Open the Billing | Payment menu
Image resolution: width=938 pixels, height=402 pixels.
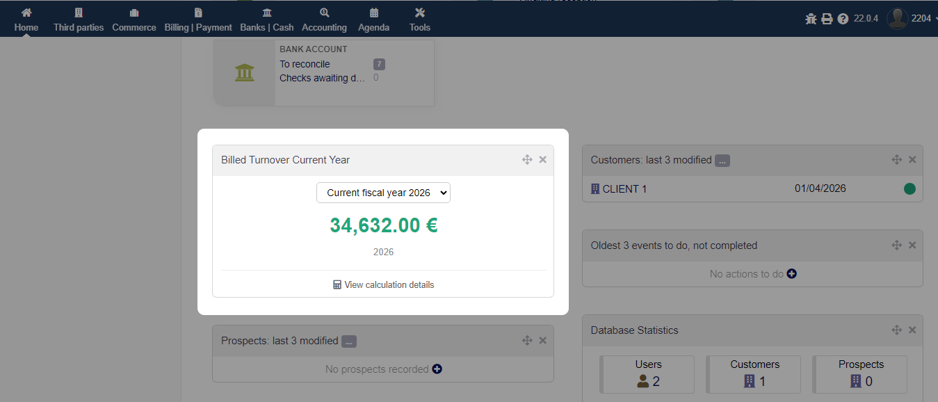coord(198,19)
